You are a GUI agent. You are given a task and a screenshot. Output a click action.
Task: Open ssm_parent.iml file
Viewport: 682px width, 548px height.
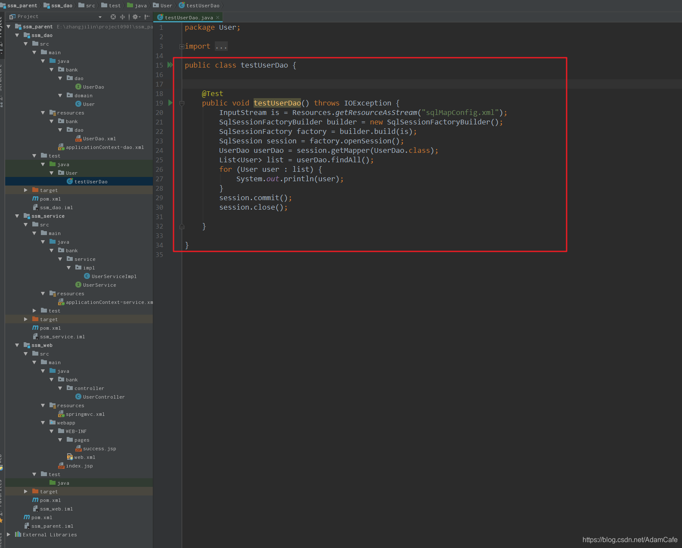[48, 526]
